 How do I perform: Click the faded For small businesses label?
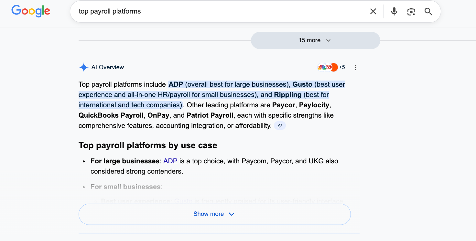click(x=125, y=187)
